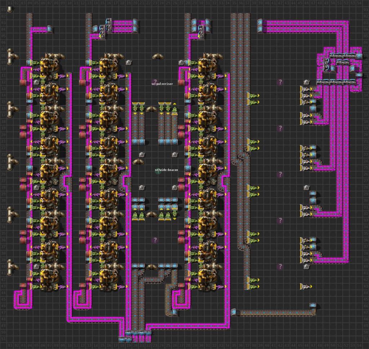Click row number 25 in the left ruler
The width and height of the screenshot is (369, 349).
[x=3, y=168]
